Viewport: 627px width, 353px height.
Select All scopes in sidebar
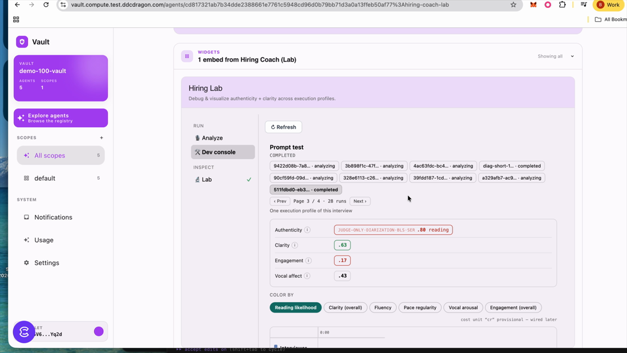tap(61, 155)
